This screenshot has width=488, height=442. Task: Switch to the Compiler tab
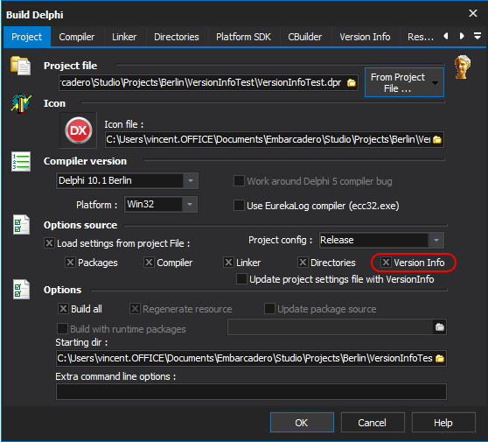[77, 37]
